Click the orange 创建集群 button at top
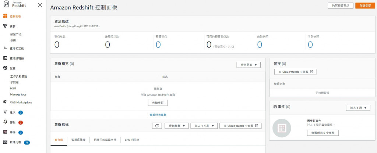 (x=365, y=6)
